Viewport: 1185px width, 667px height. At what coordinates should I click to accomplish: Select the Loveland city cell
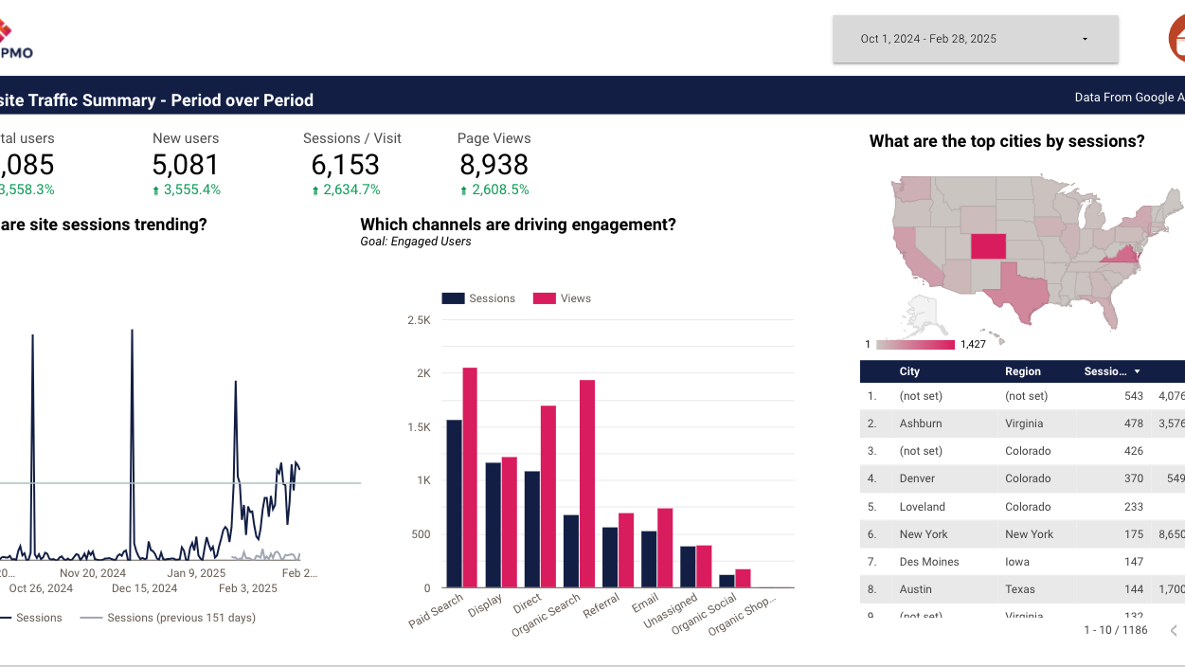pos(923,507)
